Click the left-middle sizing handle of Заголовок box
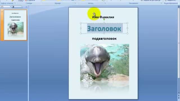The image size is (180, 101). [x=81, y=28]
